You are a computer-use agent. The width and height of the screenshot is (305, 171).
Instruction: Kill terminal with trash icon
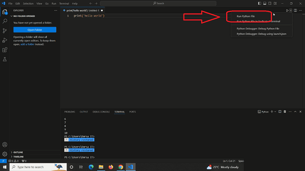285,112
